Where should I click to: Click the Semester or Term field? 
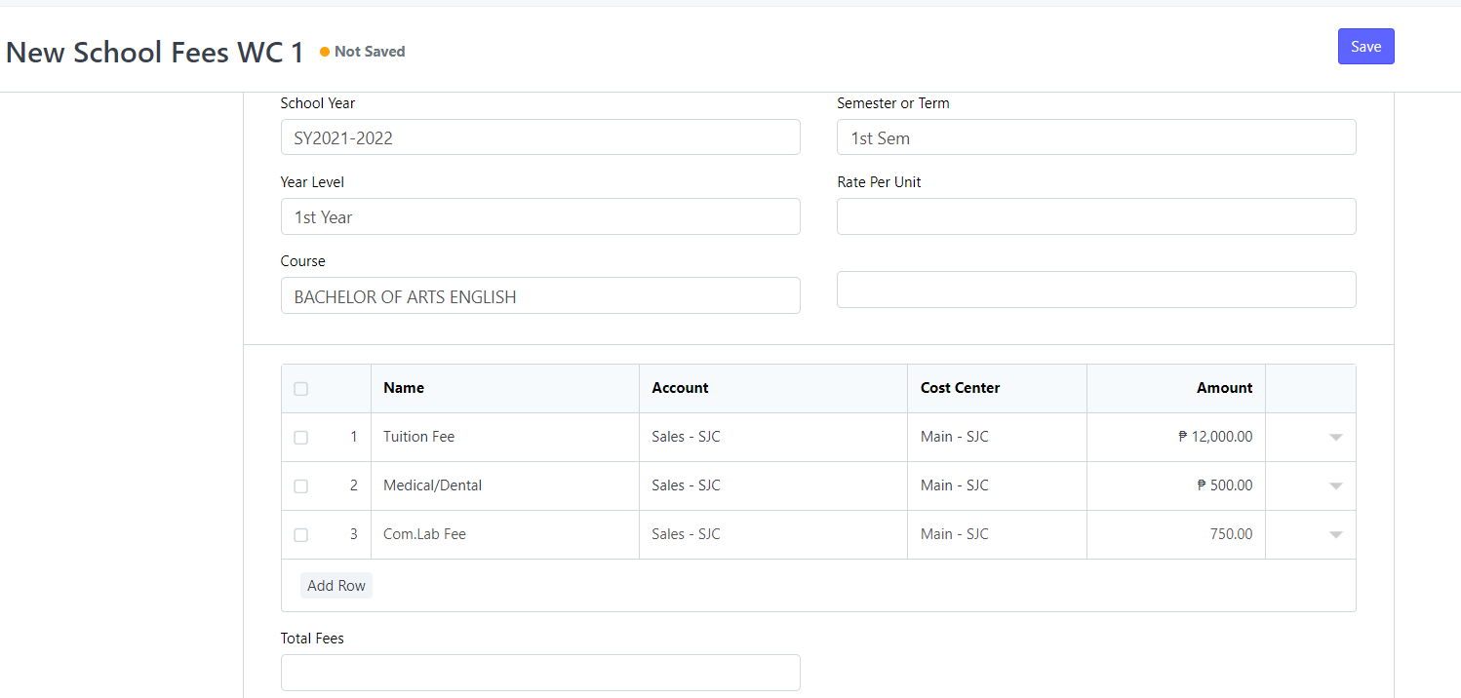click(1096, 136)
